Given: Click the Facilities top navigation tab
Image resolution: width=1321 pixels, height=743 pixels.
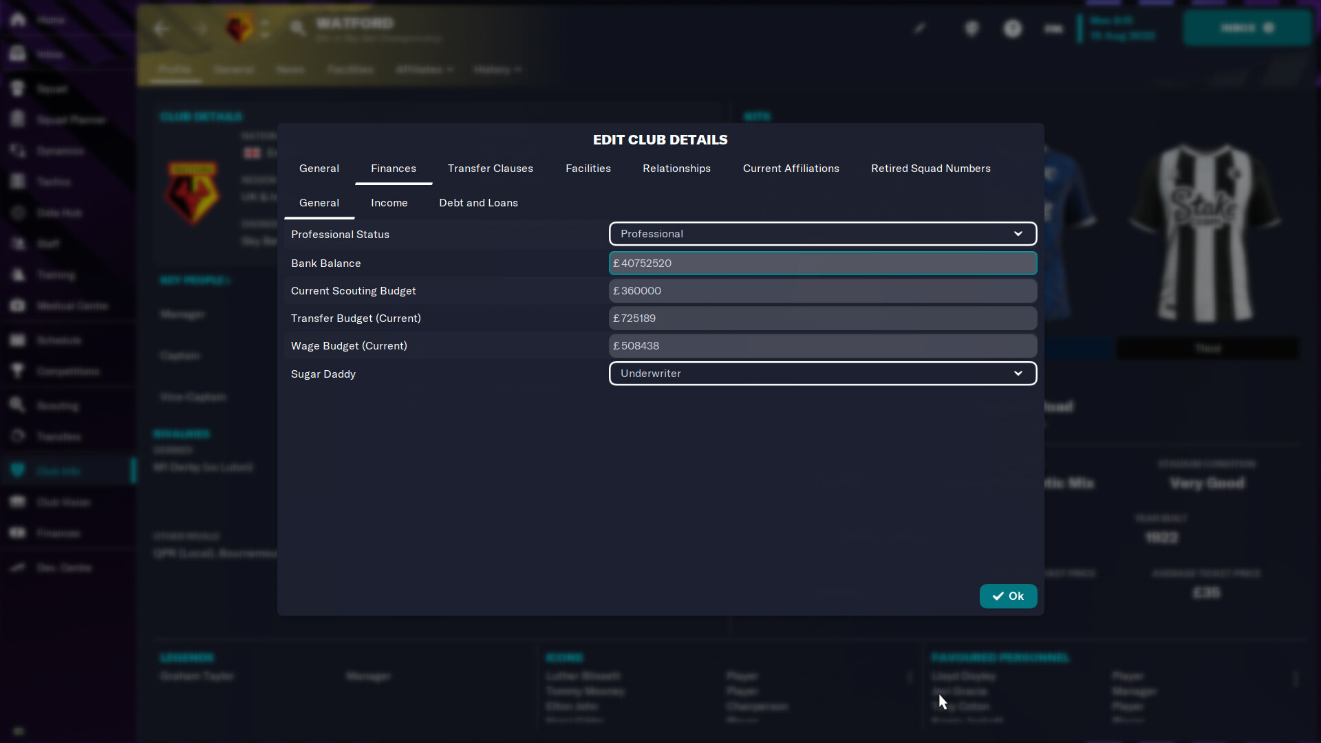Looking at the screenshot, I should coord(588,168).
